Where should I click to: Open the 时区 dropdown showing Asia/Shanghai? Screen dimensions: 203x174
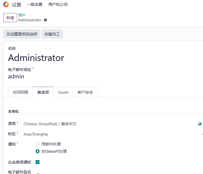pyautogui.click(x=113, y=134)
